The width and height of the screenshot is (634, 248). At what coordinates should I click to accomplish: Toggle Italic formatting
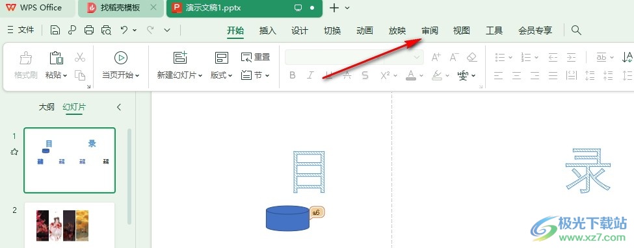click(311, 75)
